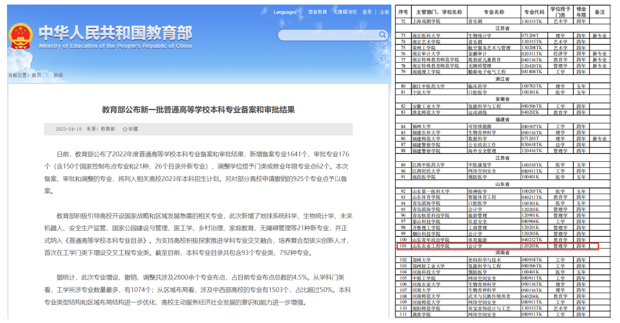Focus the site search input field
Viewport: 620px width, 323px height.
328,35
